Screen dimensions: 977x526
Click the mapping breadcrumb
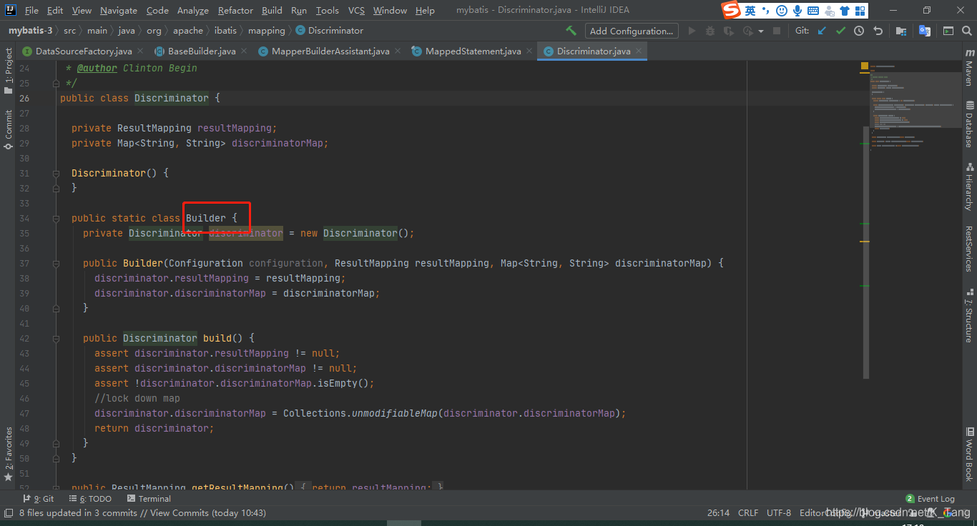click(266, 31)
